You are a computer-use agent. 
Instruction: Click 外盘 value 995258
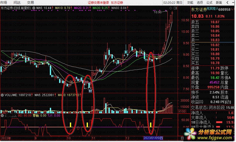(x=213, y=87)
